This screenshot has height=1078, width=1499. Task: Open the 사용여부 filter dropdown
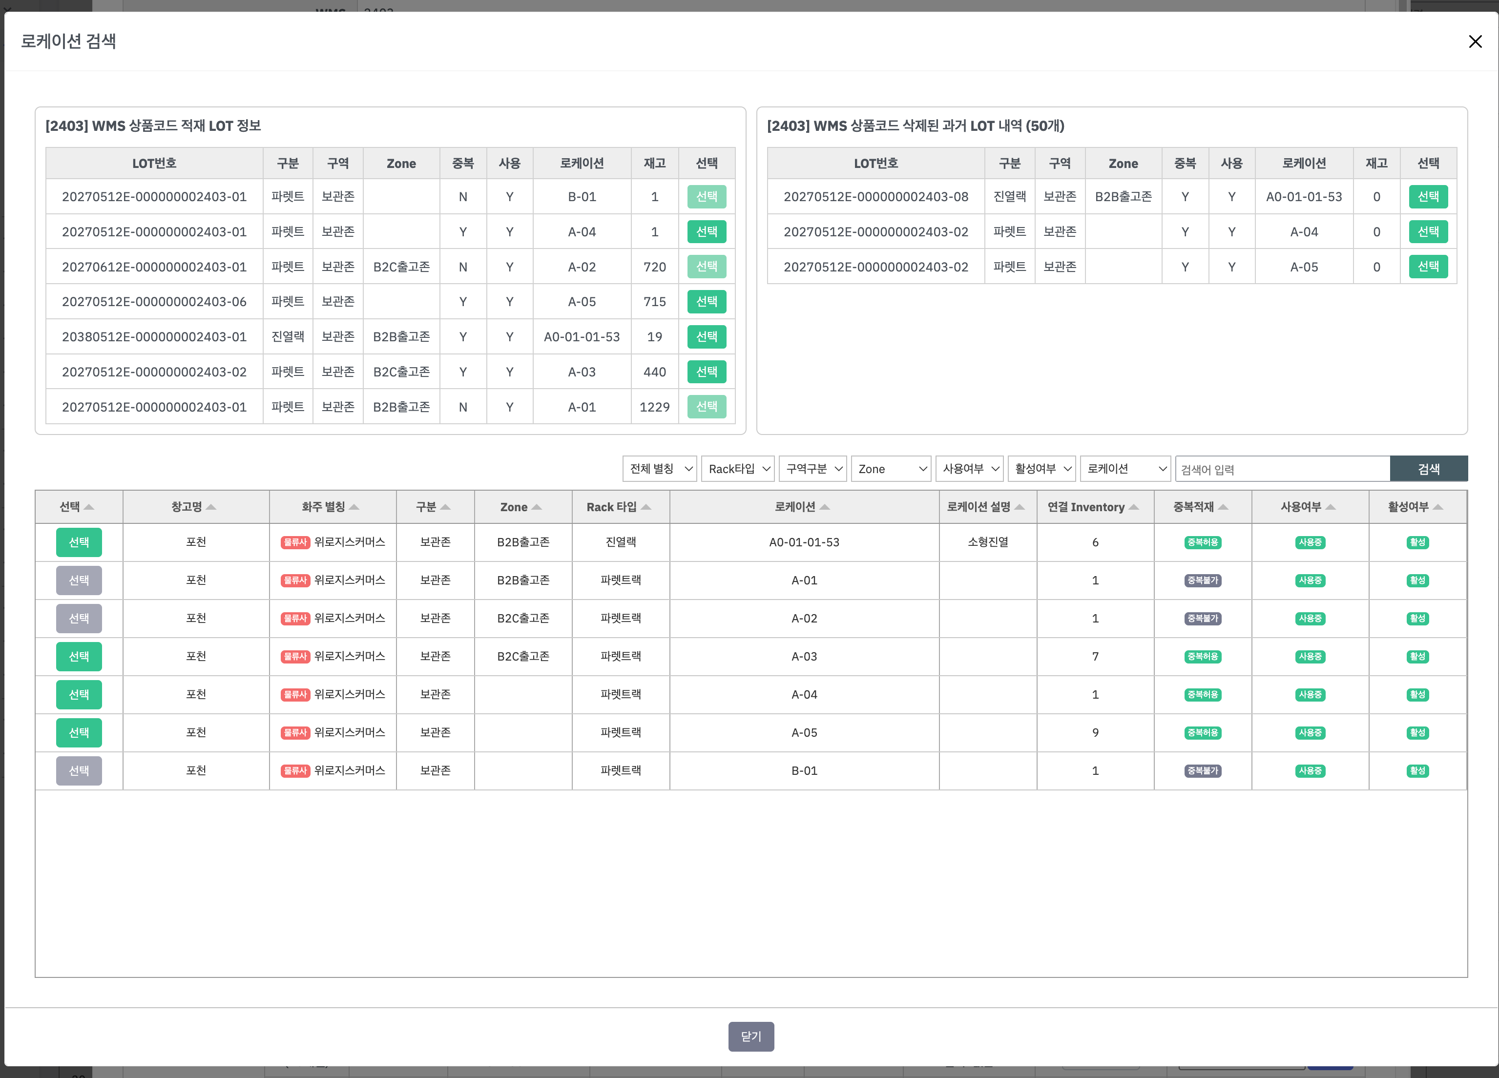click(970, 469)
